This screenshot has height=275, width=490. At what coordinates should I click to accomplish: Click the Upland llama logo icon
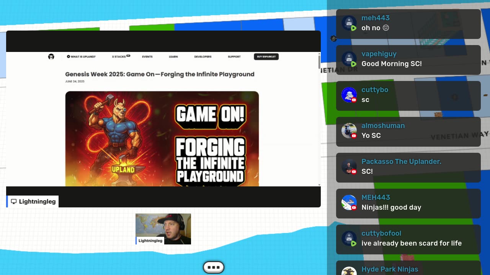[51, 57]
